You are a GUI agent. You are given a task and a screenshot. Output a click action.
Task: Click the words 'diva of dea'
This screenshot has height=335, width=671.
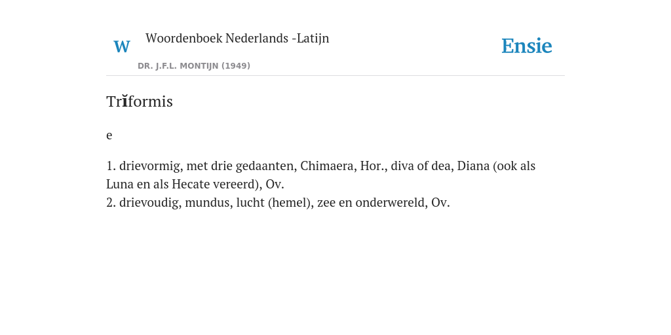pyautogui.click(x=423, y=166)
